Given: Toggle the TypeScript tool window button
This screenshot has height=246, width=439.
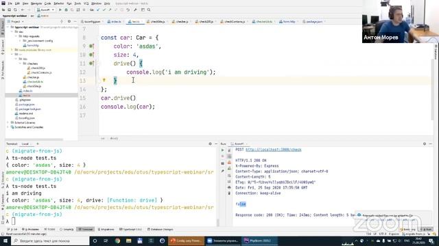Looking at the screenshot, I should [130, 230].
